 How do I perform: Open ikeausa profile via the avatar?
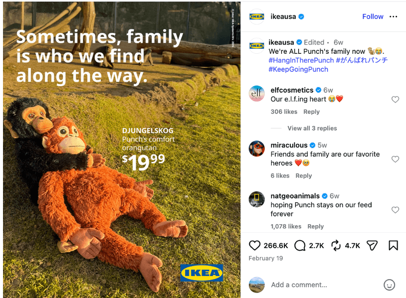[257, 16]
